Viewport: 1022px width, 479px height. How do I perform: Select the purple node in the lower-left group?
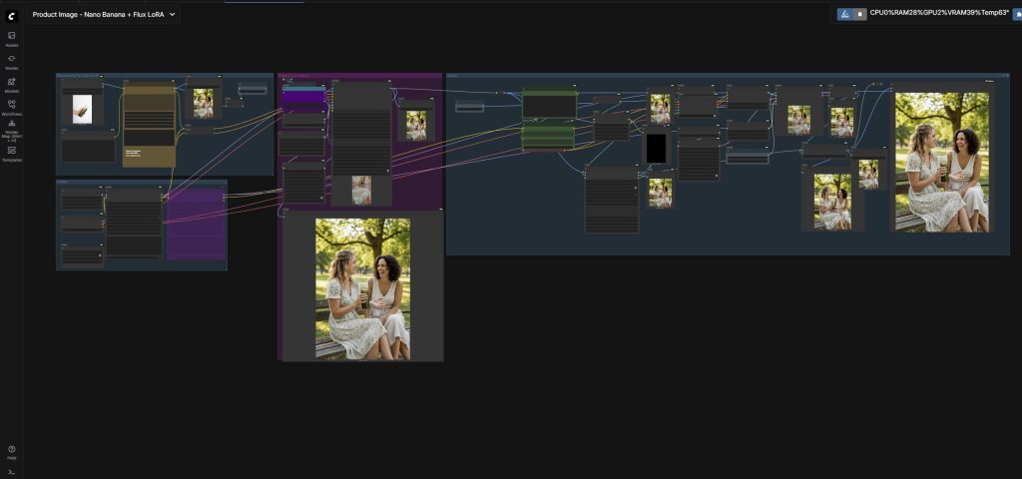pos(197,224)
